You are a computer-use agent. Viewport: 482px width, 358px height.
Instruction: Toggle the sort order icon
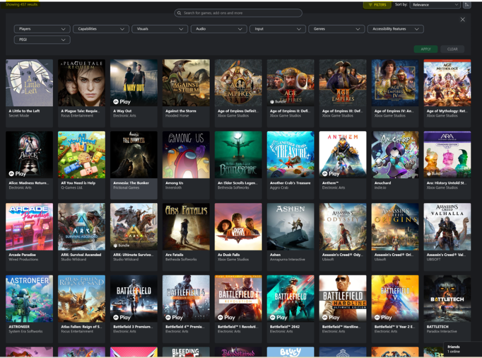point(467,5)
